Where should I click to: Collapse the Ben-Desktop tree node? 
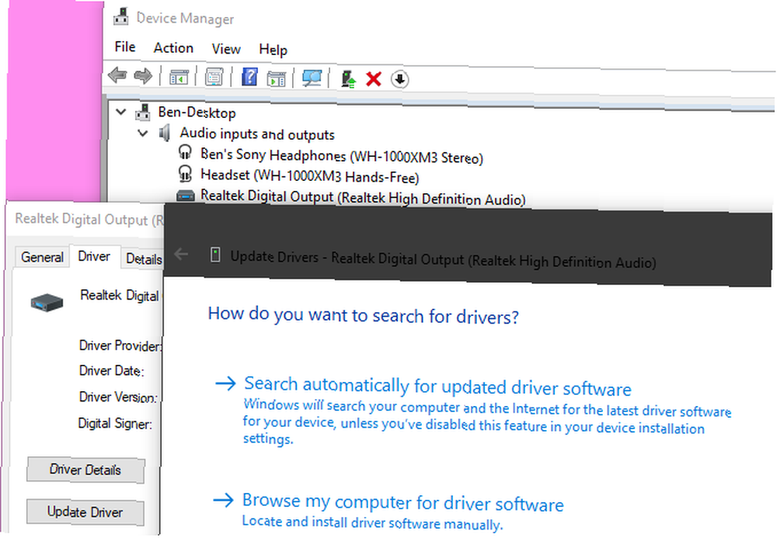121,111
